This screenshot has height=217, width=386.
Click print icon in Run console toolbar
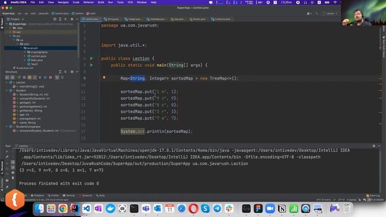pyautogui.click(x=13, y=173)
